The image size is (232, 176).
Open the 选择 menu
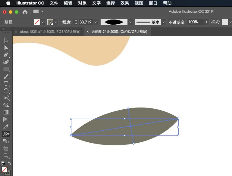(x=111, y=3)
